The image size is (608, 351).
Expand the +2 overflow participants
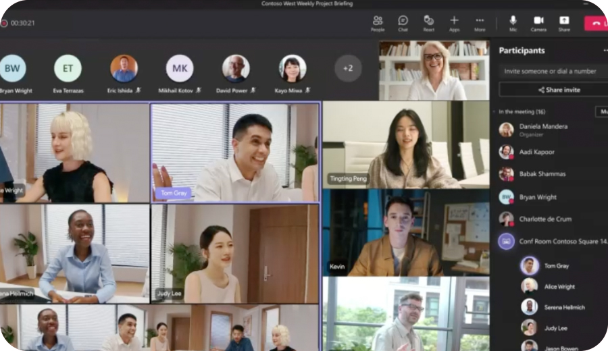(348, 68)
